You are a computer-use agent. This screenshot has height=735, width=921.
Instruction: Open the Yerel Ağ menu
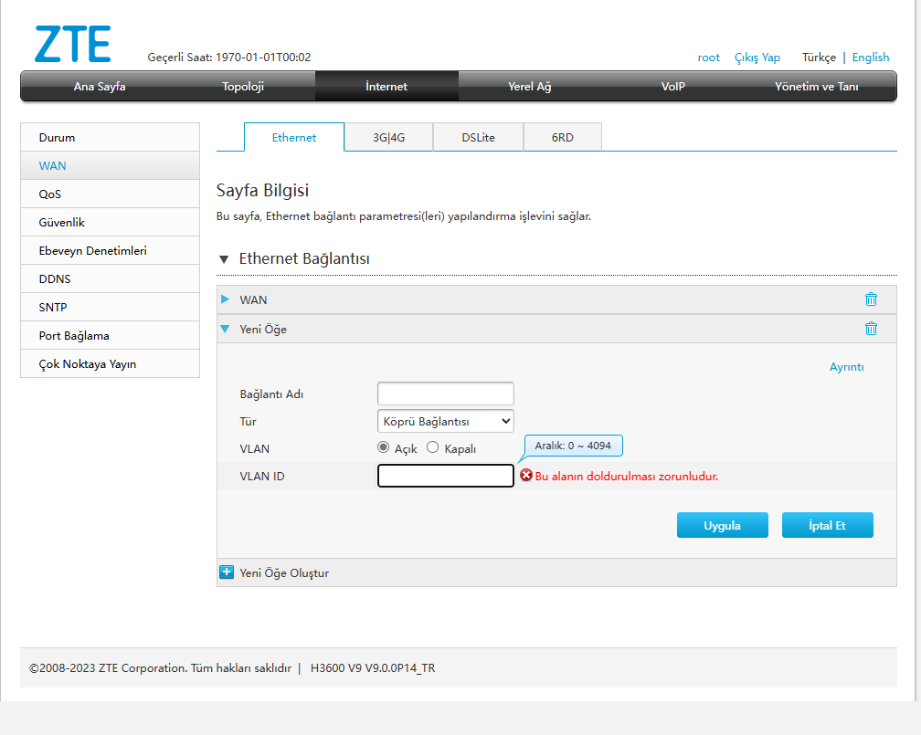click(530, 87)
